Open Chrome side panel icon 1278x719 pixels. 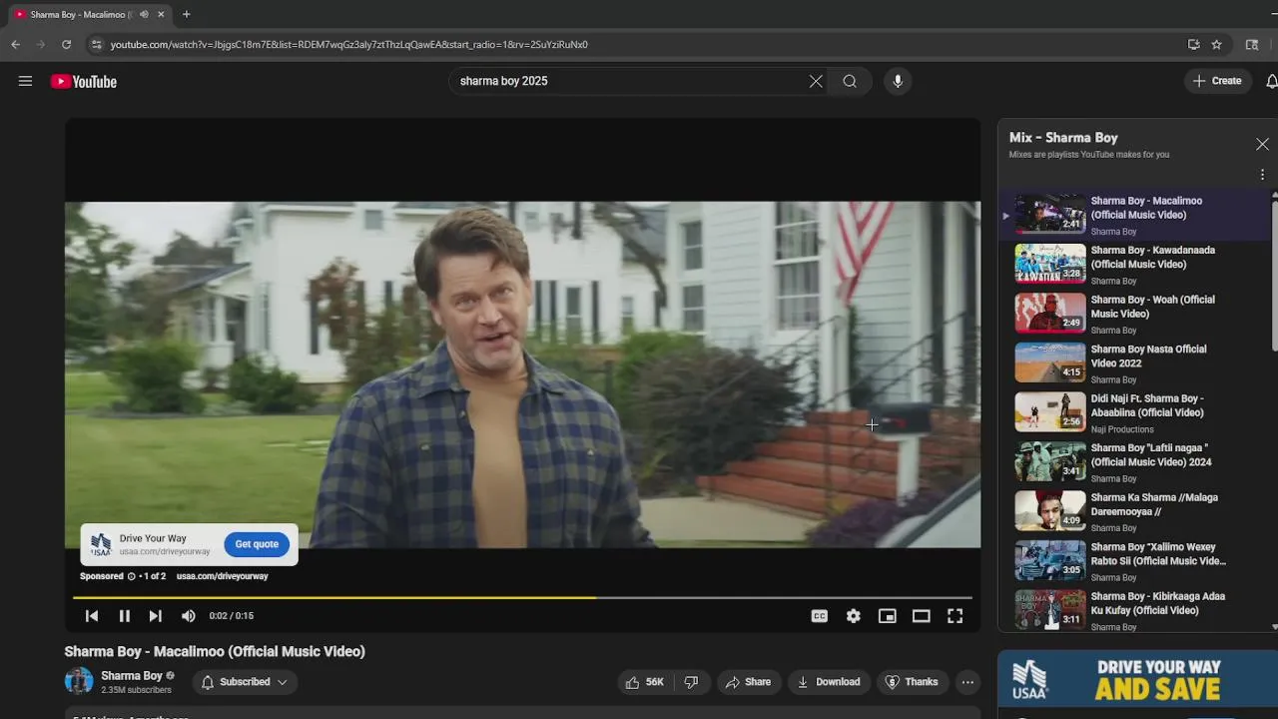pyautogui.click(x=1252, y=44)
